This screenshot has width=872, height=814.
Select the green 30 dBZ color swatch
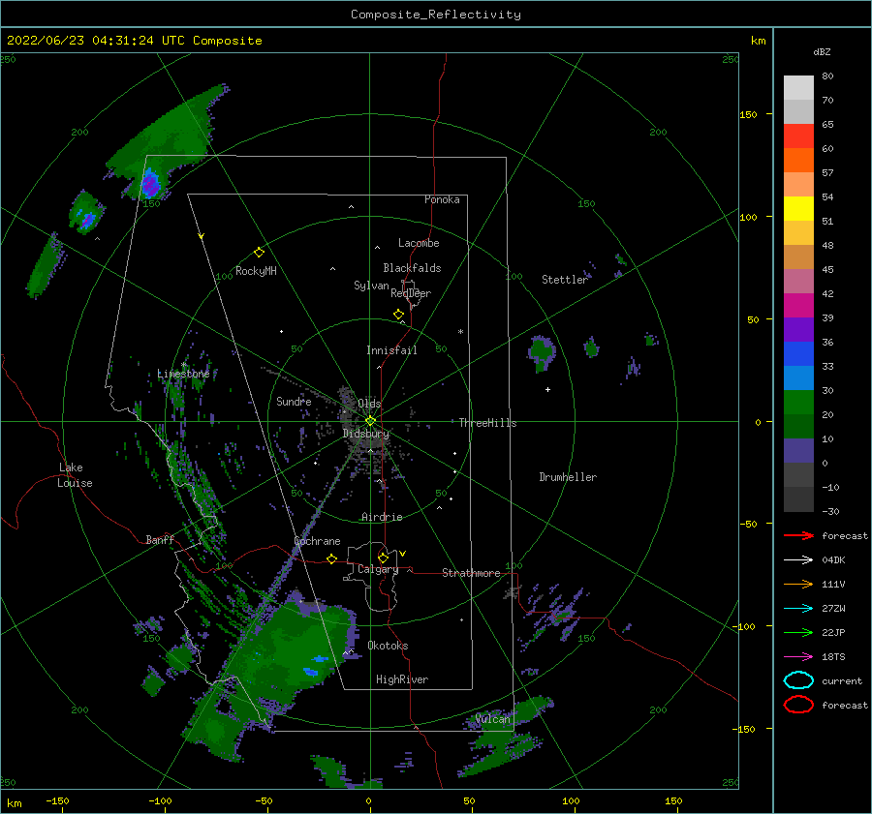pos(798,402)
